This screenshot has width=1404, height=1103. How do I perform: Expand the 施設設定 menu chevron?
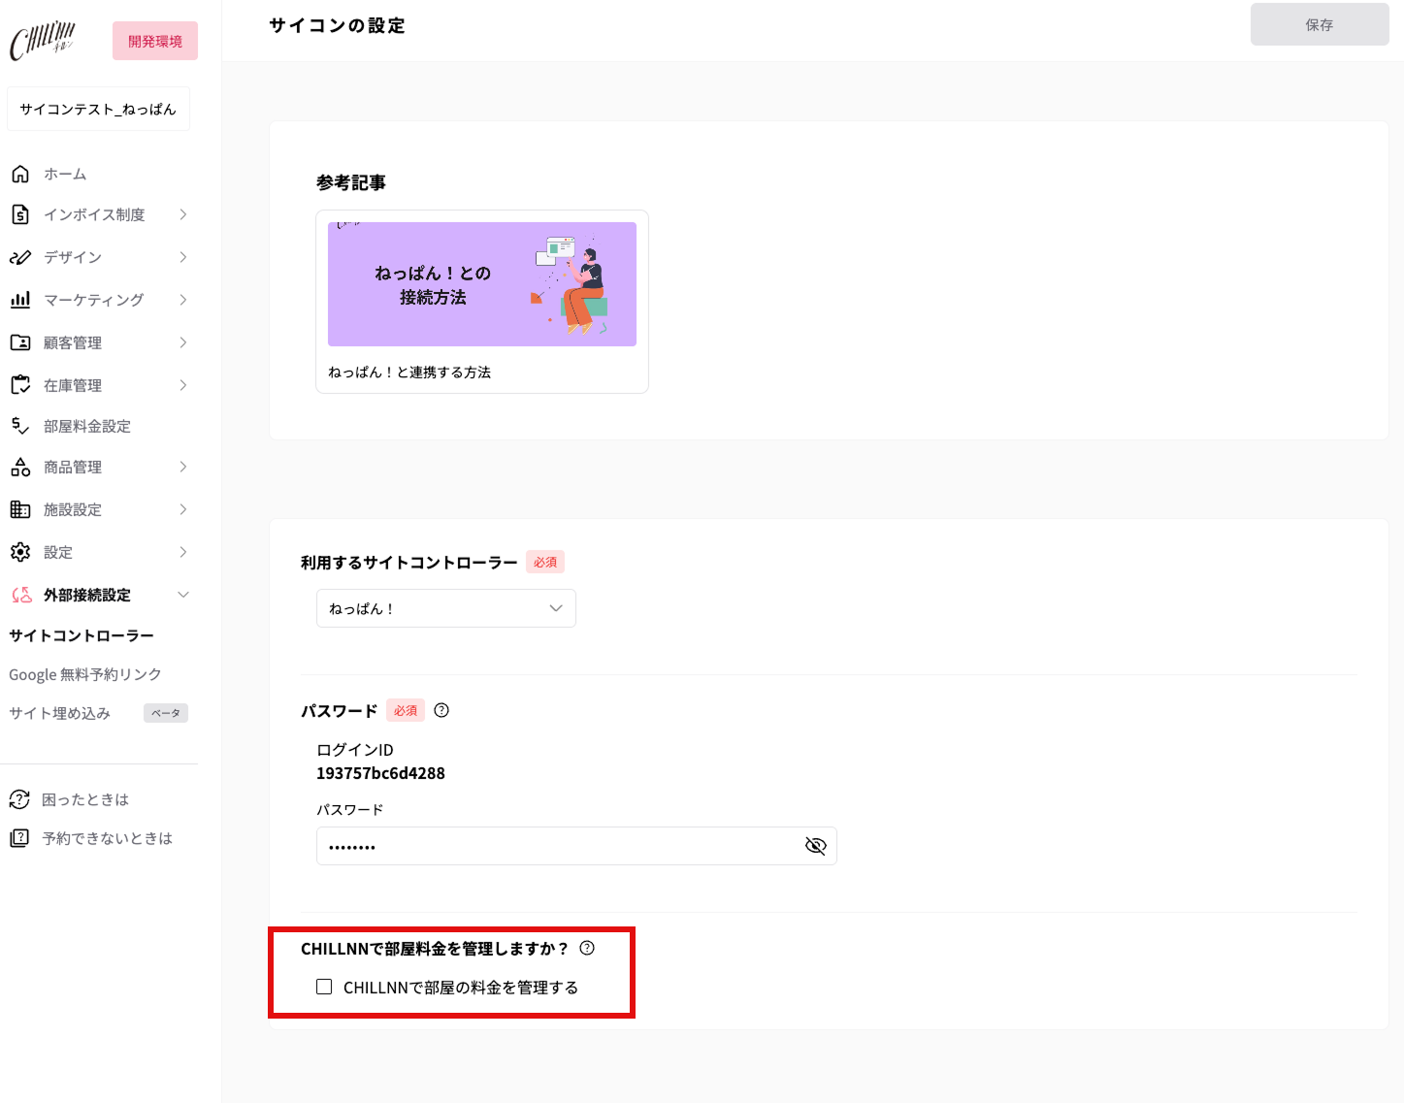tap(183, 509)
